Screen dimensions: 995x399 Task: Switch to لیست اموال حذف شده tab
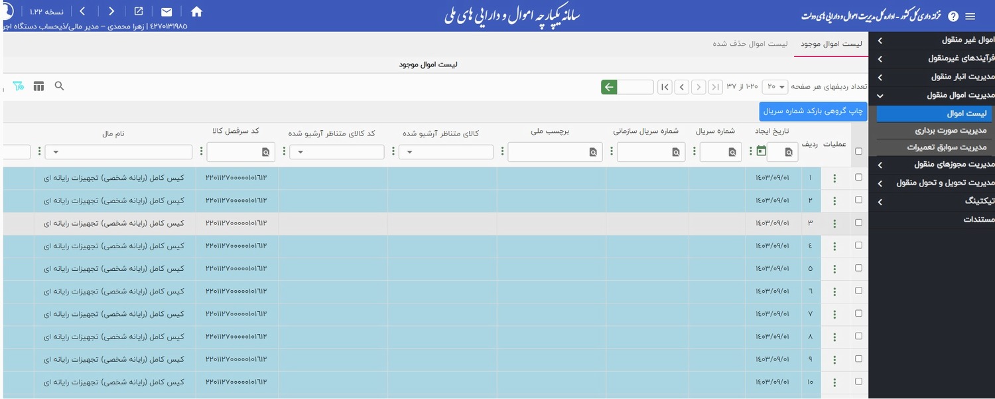tap(750, 44)
